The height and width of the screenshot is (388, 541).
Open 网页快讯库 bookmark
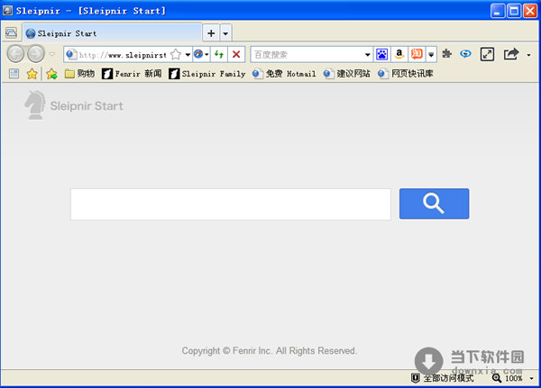(406, 74)
